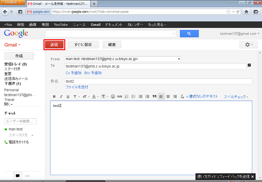Align message text to the right
This screenshot has height=182, width=262.
tap(175, 96)
